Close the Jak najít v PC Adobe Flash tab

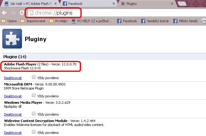click(56, 4)
